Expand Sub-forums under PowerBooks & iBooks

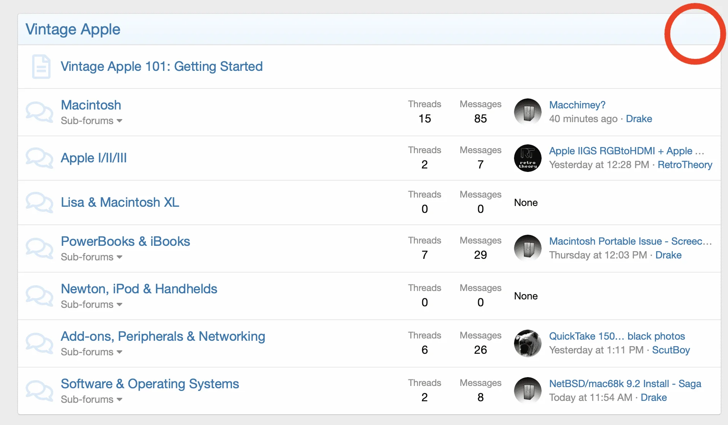click(x=91, y=257)
